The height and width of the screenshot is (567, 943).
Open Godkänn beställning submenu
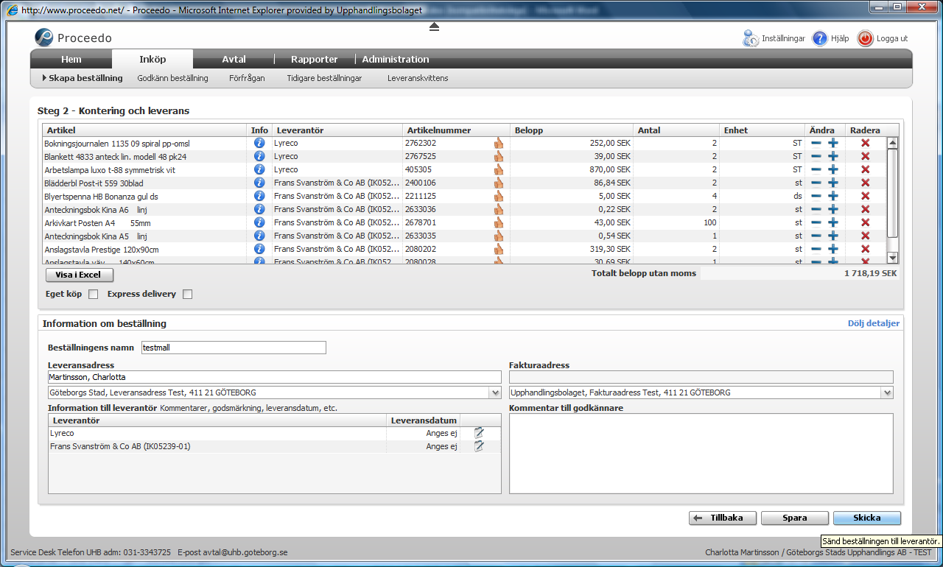(172, 78)
